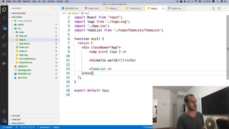Open App.css in the file tree
Viewport: 229px width, 129px height.
[x=23, y=36]
